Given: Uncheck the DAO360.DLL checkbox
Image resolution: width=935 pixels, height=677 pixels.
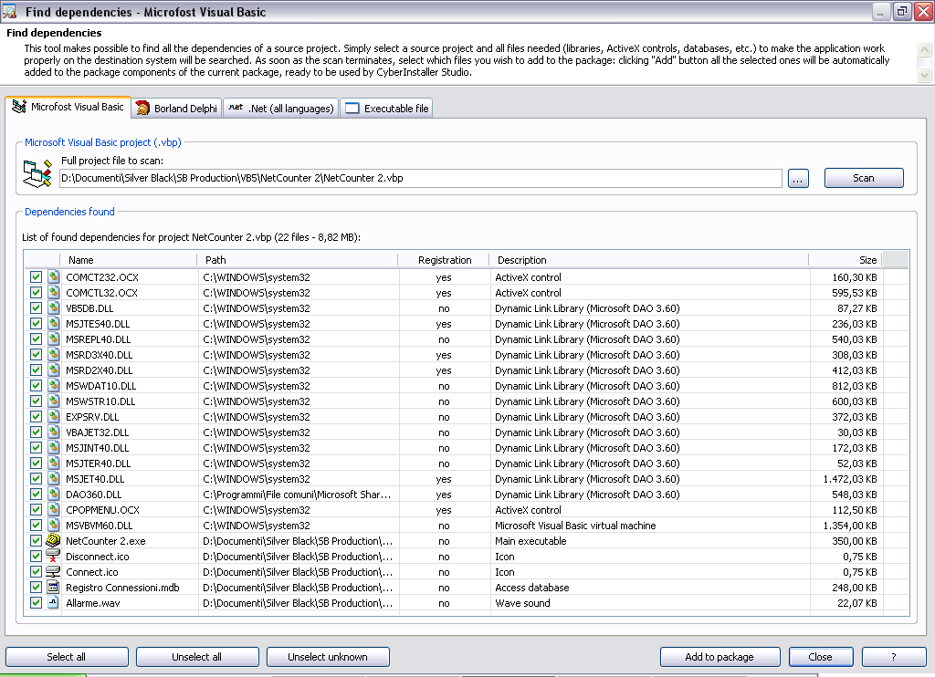Looking at the screenshot, I should click(x=36, y=494).
